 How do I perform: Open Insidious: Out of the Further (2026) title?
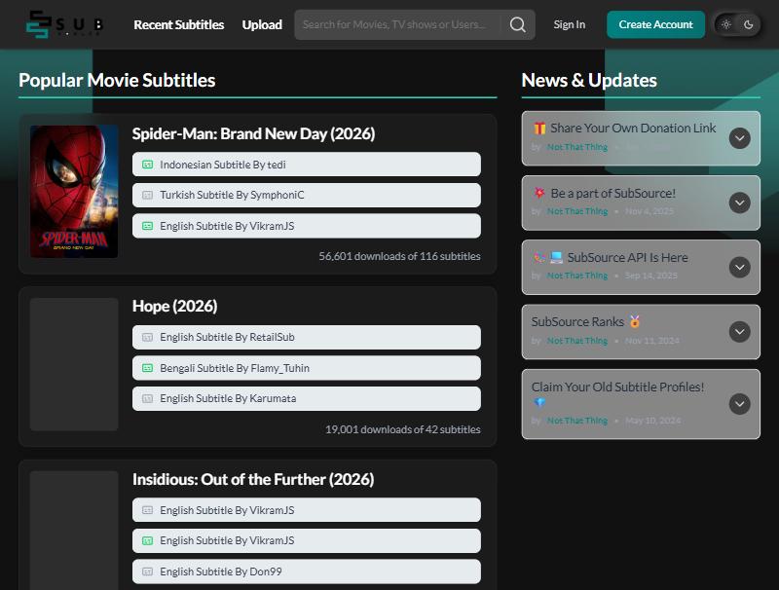coord(253,479)
